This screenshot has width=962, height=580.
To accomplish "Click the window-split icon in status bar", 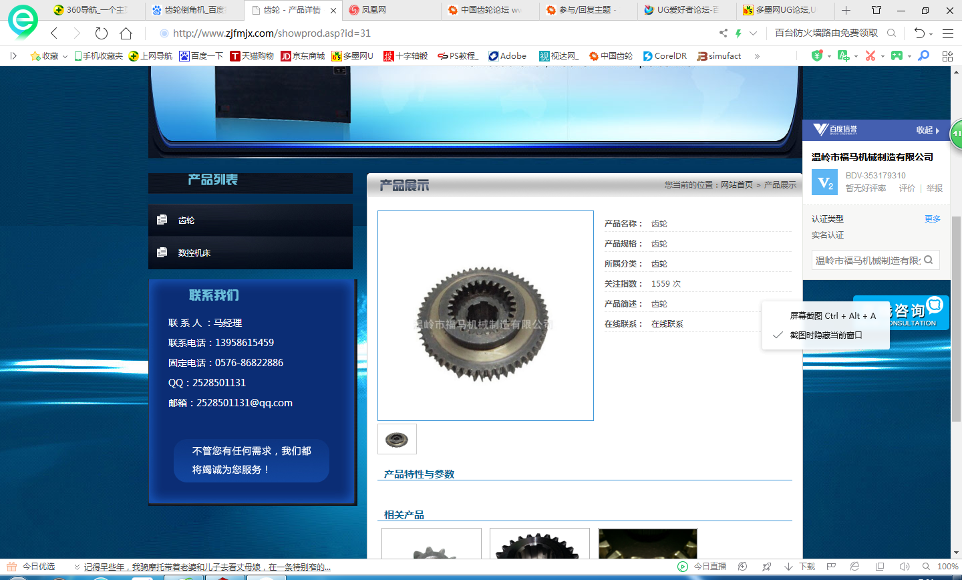I will [x=880, y=567].
